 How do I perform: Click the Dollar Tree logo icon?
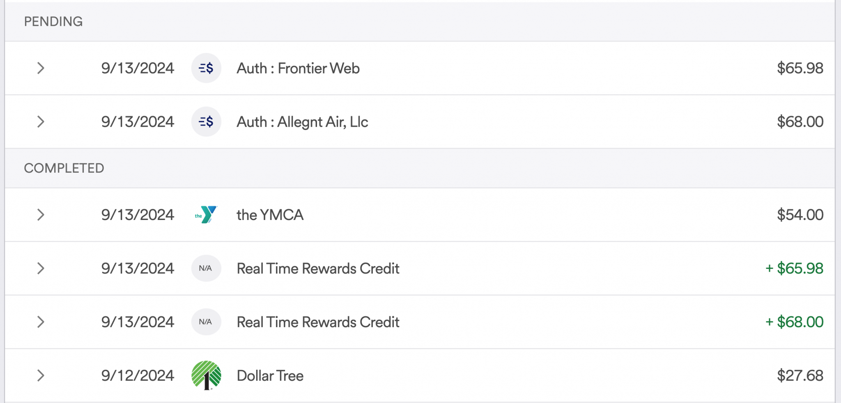click(x=206, y=375)
